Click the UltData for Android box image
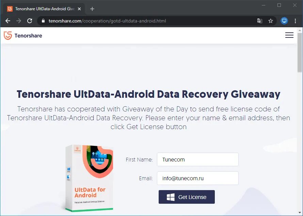This screenshot has width=303, height=216. 89,178
